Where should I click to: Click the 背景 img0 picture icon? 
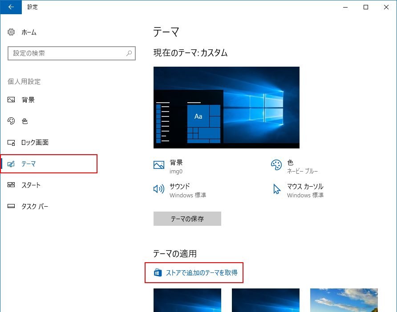(x=159, y=165)
